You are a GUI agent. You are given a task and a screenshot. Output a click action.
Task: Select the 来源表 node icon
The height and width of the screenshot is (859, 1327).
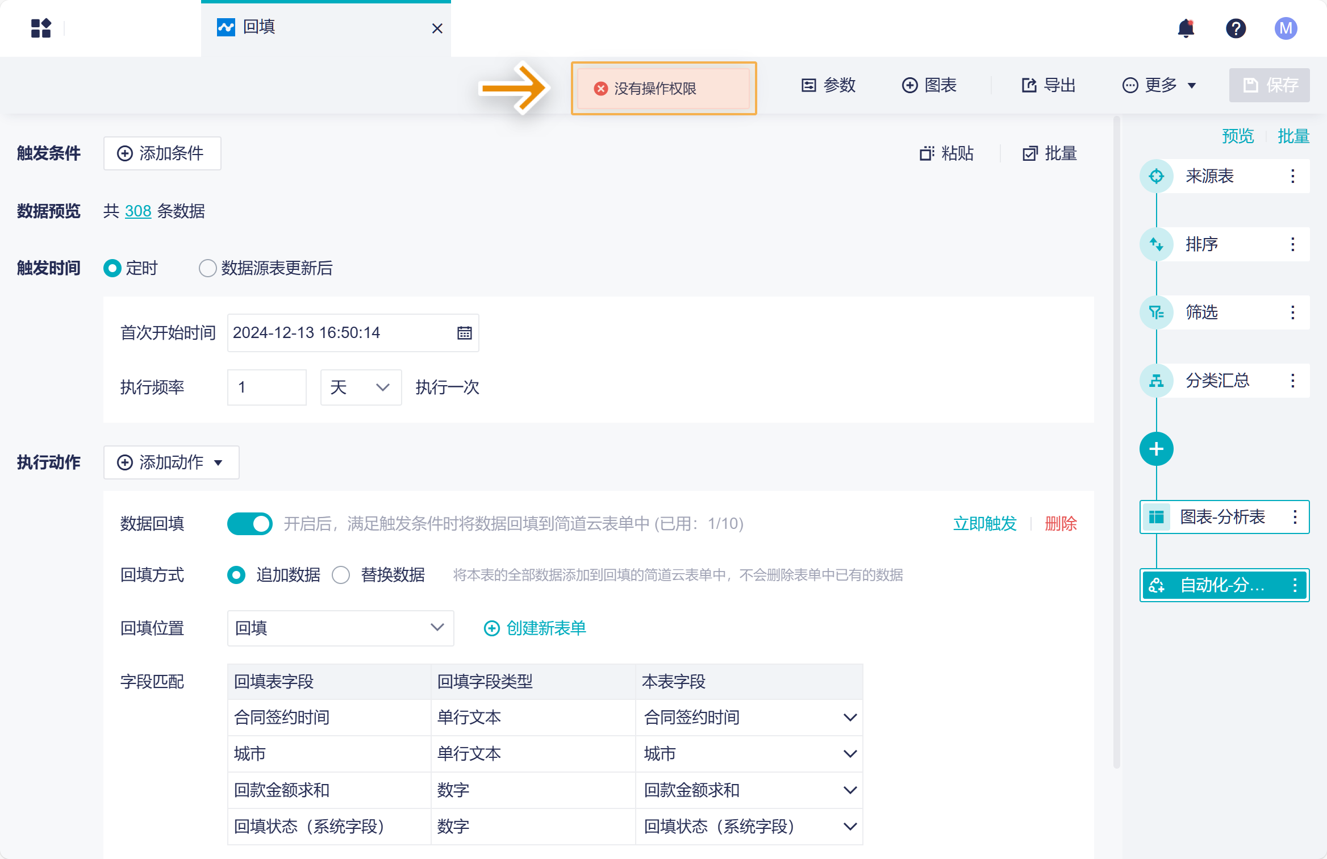point(1156,176)
